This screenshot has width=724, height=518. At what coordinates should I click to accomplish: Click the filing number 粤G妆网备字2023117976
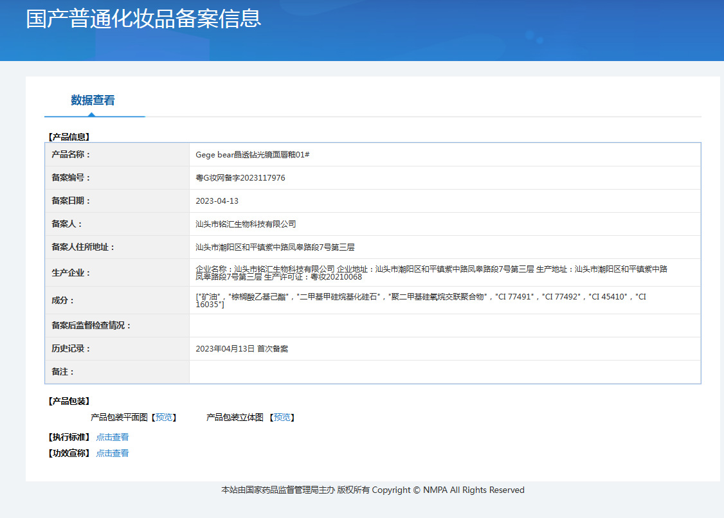(240, 178)
